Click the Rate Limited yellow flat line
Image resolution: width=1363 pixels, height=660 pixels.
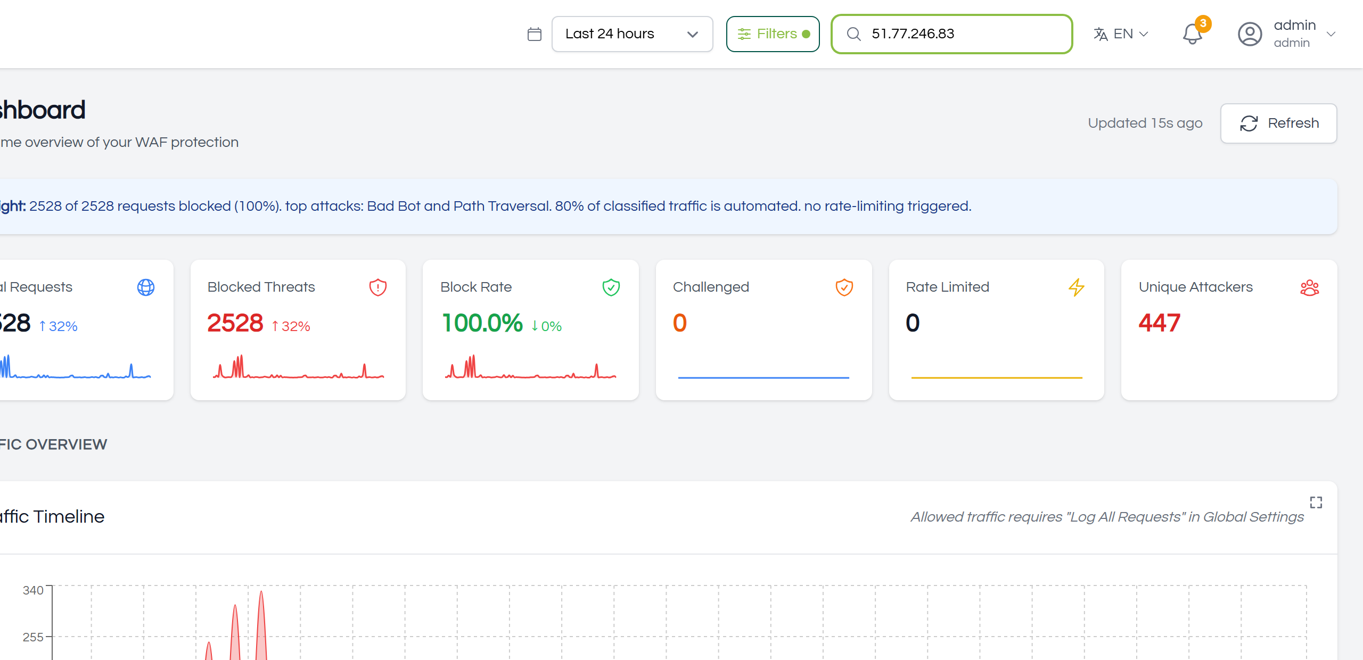tap(997, 378)
